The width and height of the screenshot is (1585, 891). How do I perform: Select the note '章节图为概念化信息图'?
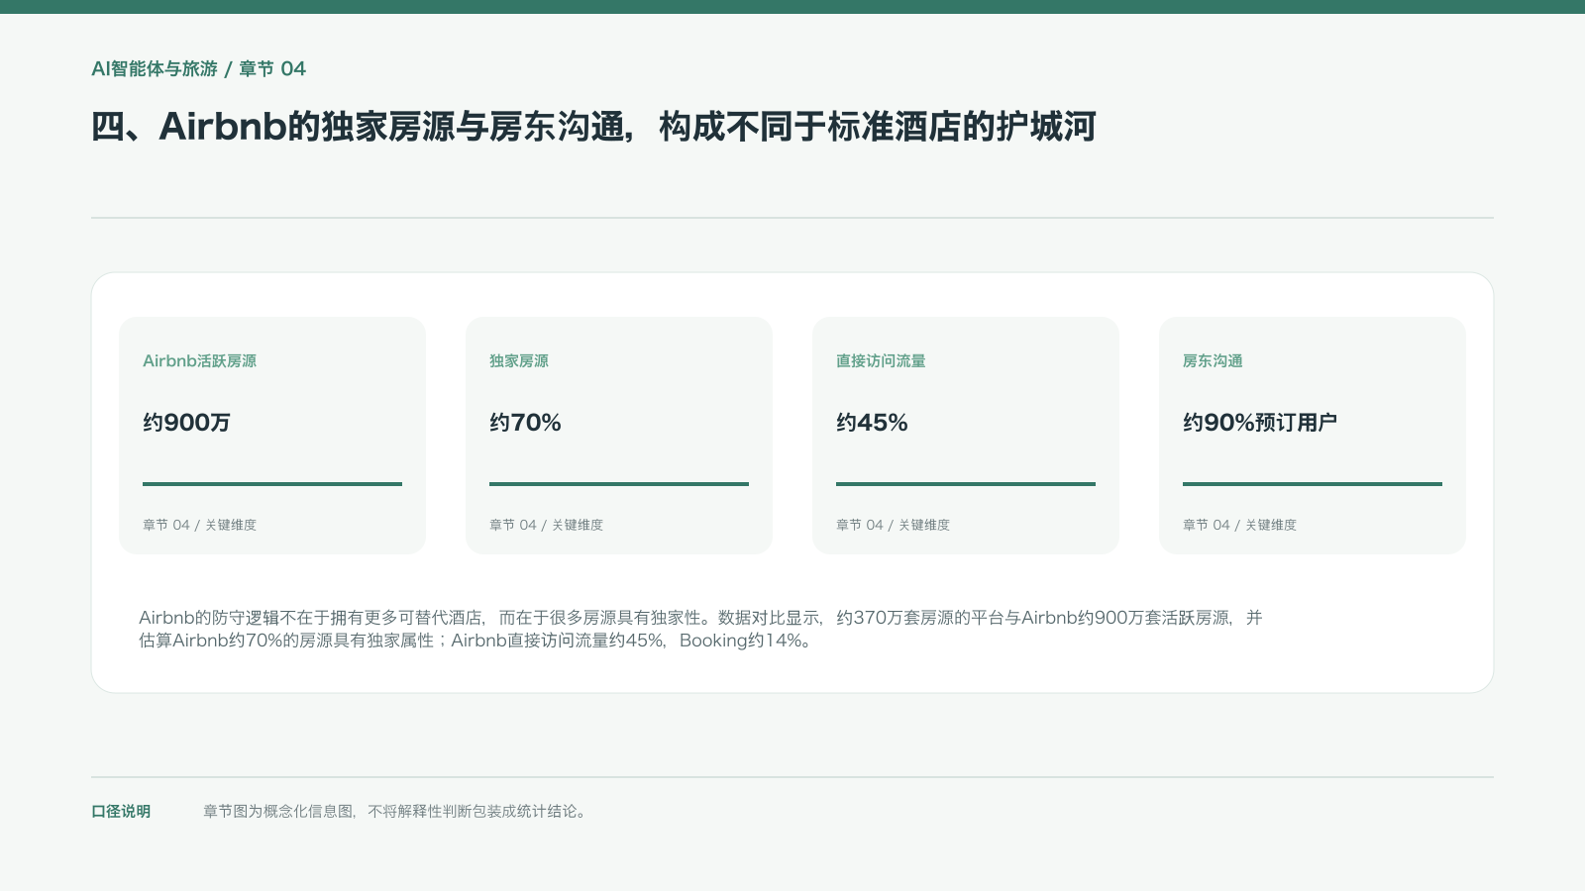pos(396,812)
